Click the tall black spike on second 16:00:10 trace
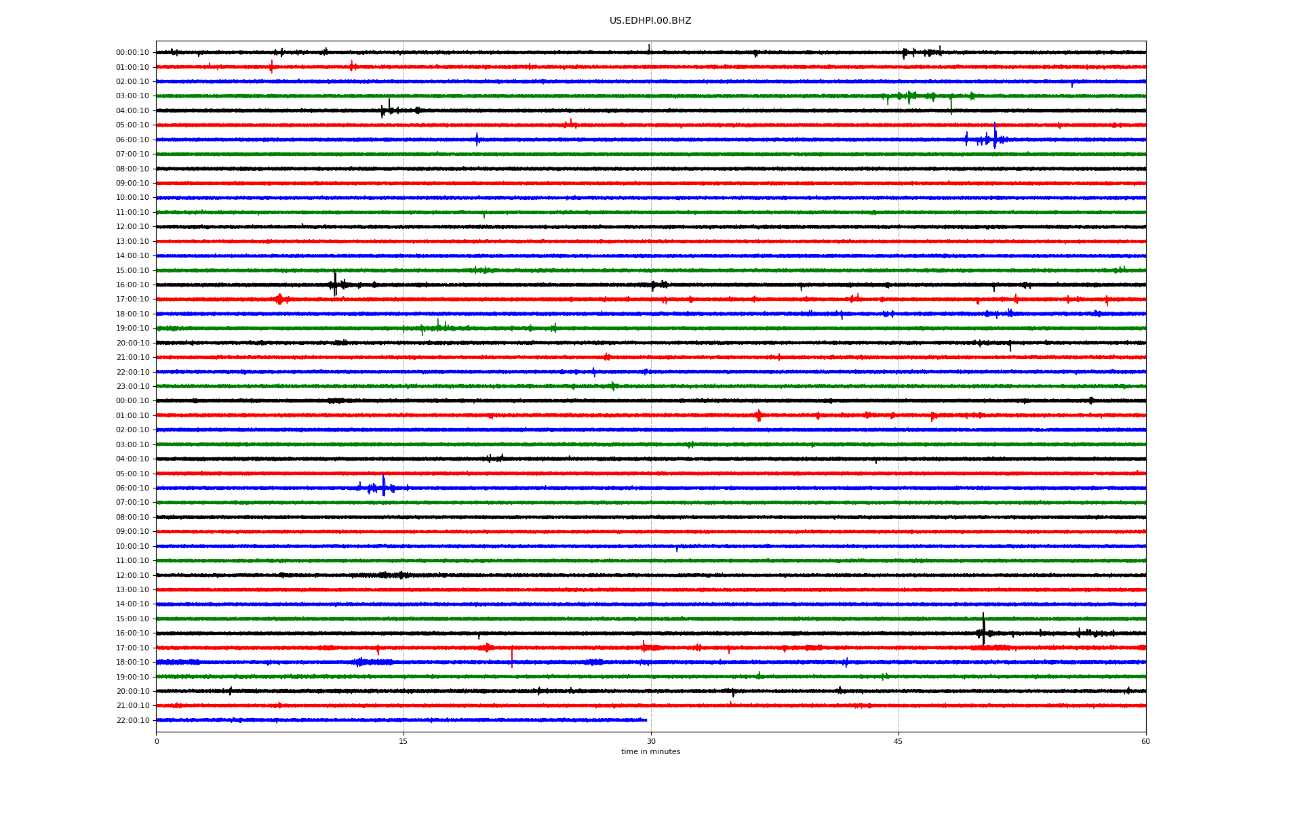Viewport: 1302px width, 813px height. pos(983,630)
